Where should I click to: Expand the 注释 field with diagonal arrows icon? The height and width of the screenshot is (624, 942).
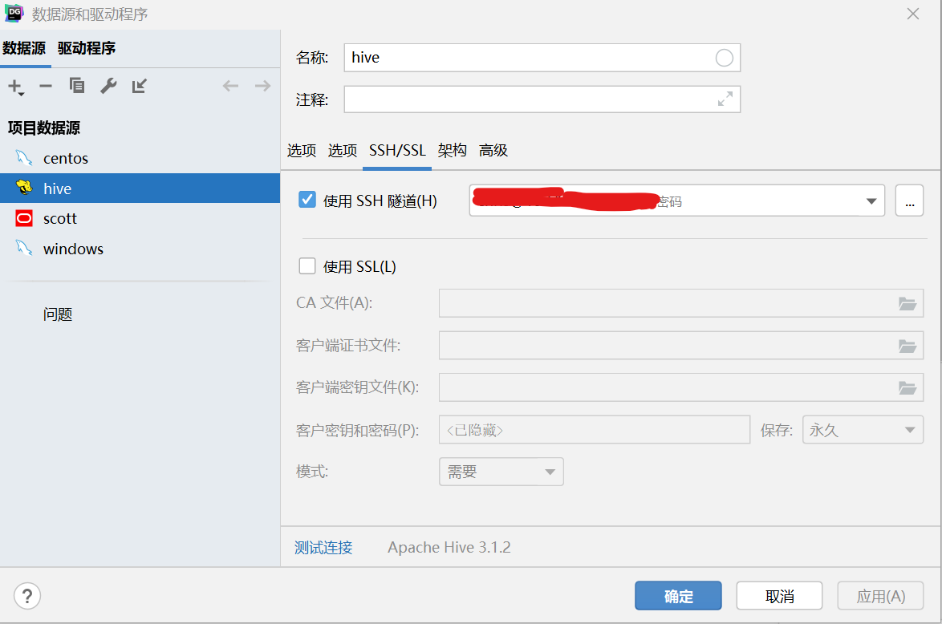(x=725, y=99)
